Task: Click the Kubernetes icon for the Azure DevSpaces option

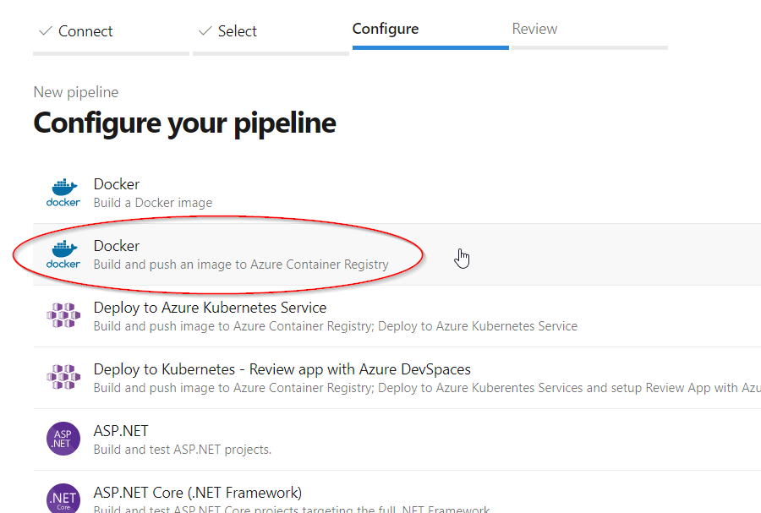Action: click(63, 377)
